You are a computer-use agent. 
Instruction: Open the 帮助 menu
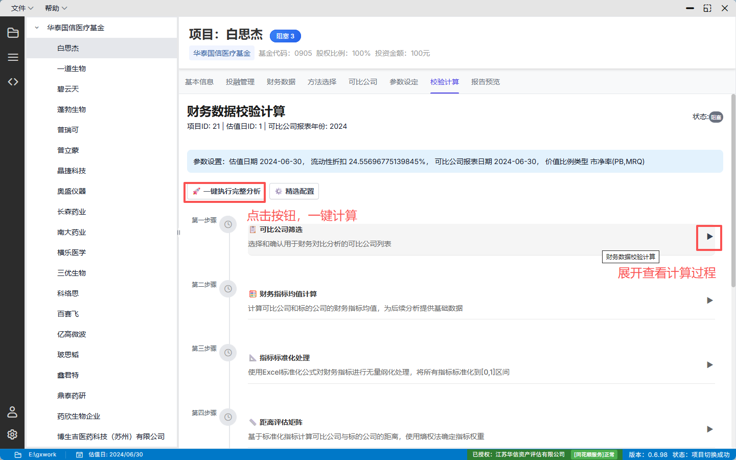(56, 8)
